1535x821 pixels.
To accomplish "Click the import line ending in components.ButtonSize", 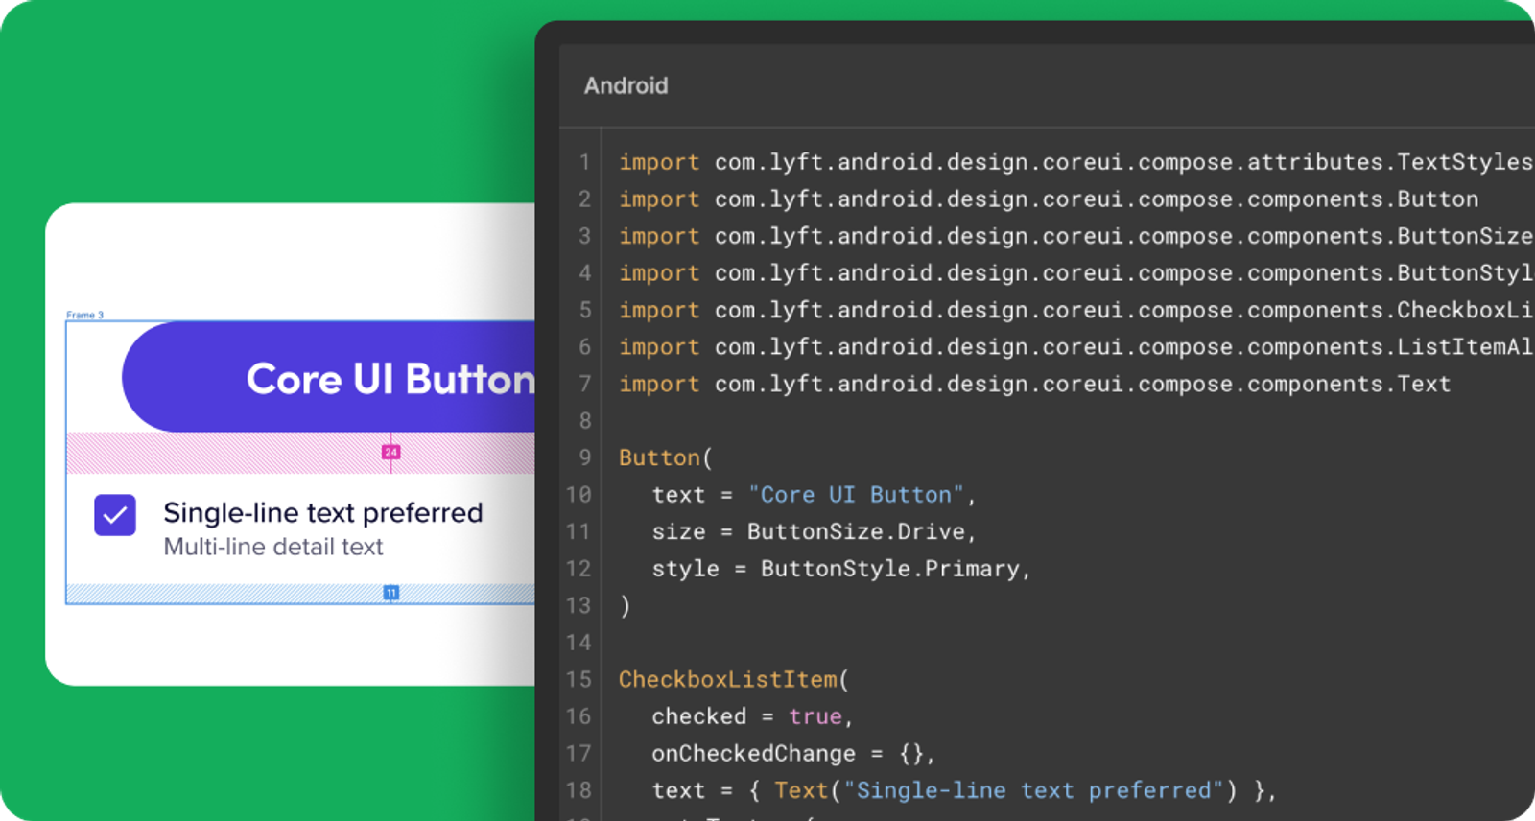I will coord(1075,236).
